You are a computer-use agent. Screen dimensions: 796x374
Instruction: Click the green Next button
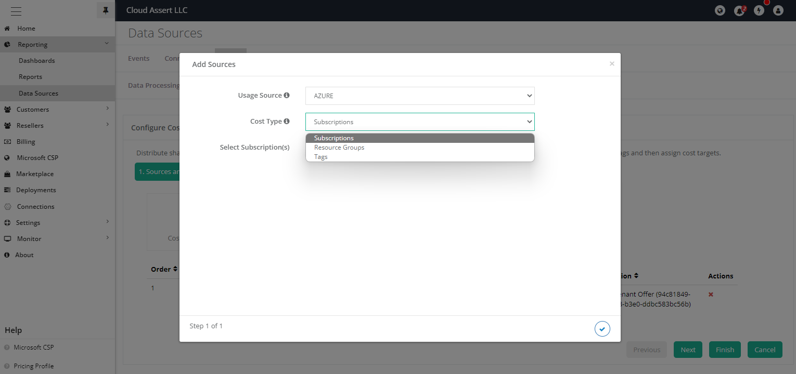688,350
